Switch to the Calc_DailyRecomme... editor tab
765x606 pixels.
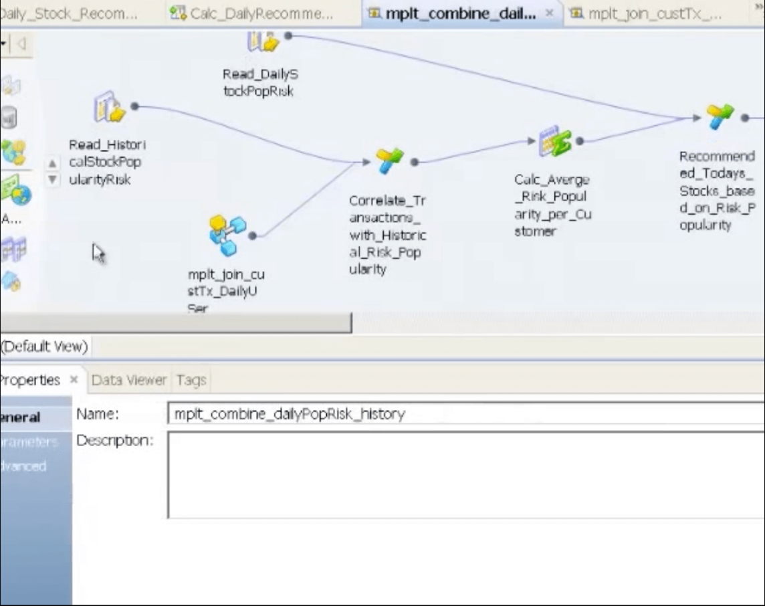[x=253, y=13]
